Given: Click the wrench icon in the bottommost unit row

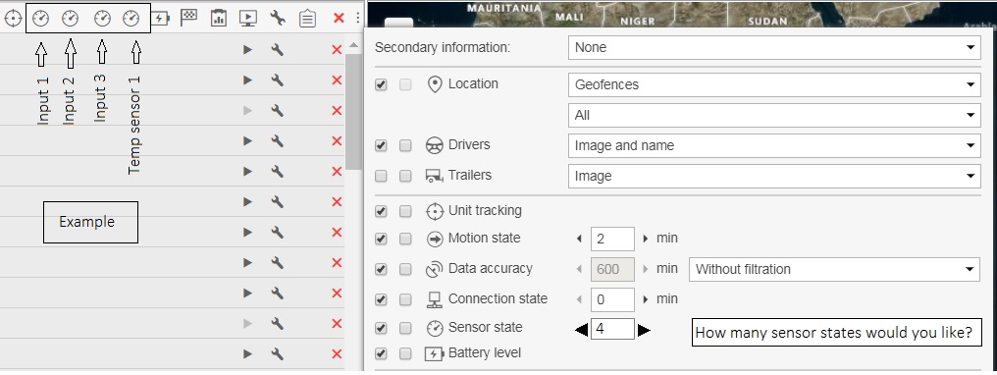Looking at the screenshot, I should point(278,354).
